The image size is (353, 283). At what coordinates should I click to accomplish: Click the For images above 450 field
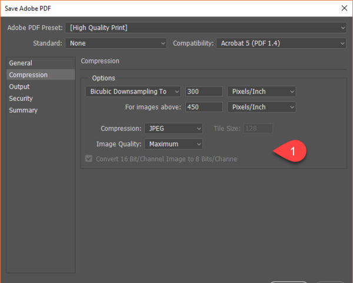204,107
